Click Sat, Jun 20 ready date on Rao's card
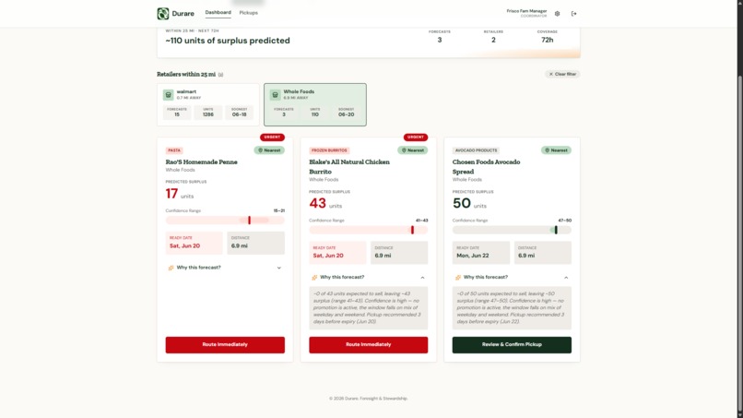The height and width of the screenshot is (418, 743). coord(184,245)
